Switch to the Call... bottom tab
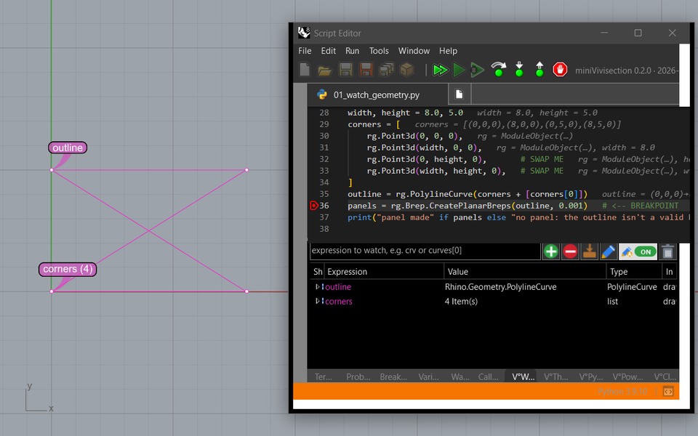The image size is (698, 436). tap(489, 377)
